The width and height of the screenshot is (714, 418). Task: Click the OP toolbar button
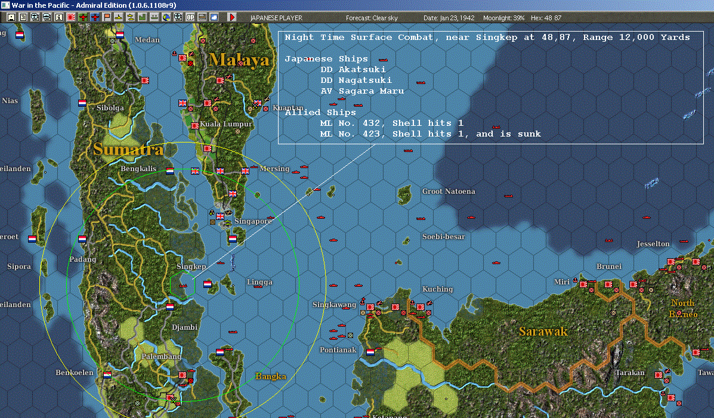(190, 17)
